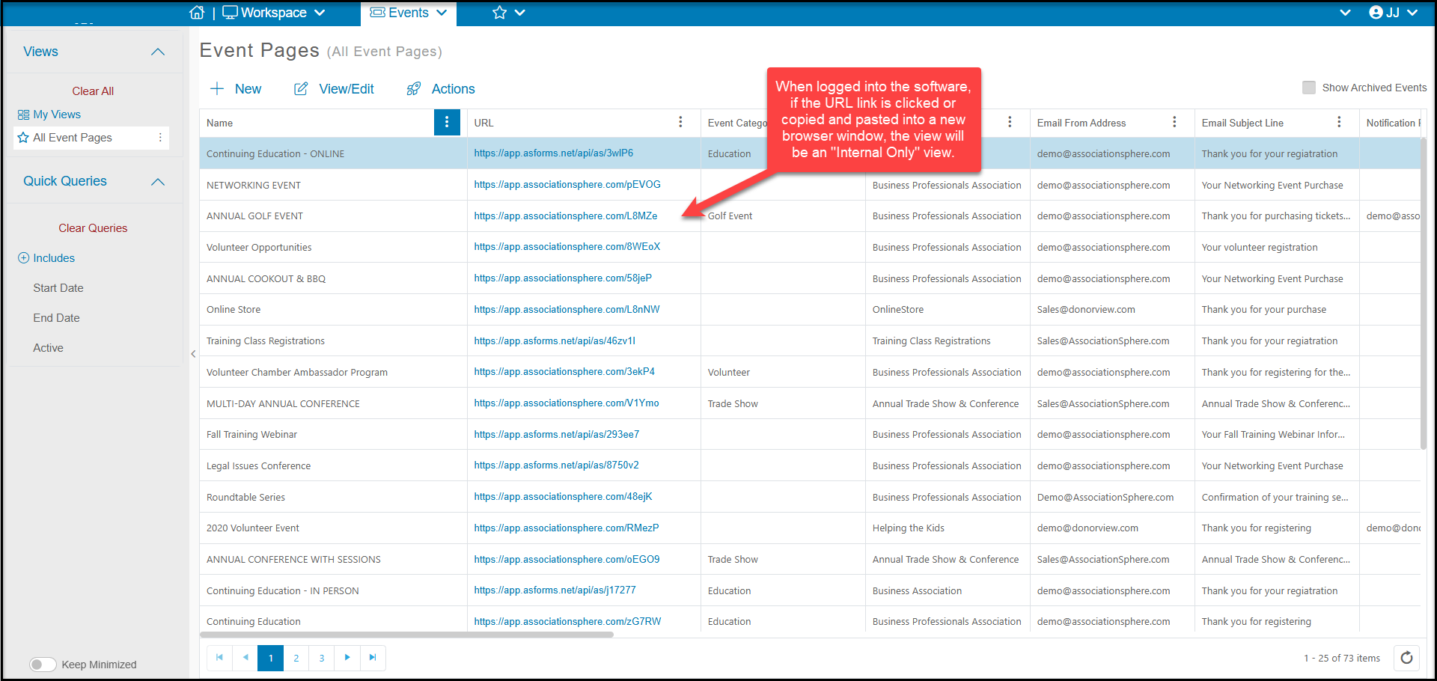Select the All Event Pages view
The width and height of the screenshot is (1437, 681).
73,138
